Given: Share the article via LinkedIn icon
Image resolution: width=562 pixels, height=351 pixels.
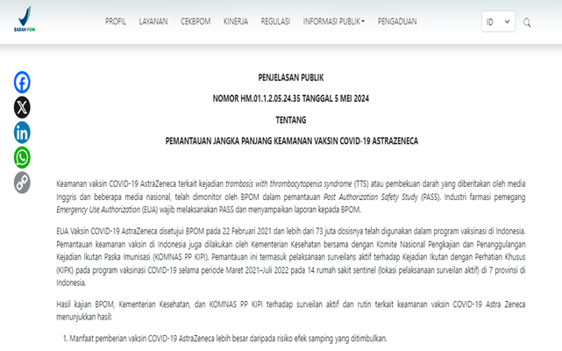Looking at the screenshot, I should (22, 133).
